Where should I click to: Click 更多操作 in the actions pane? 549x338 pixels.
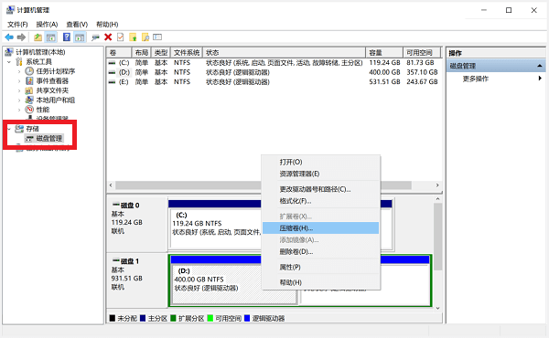[x=475, y=79]
